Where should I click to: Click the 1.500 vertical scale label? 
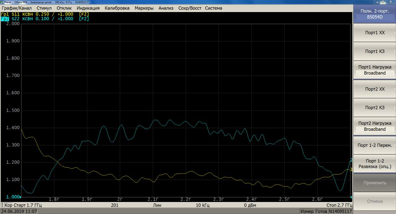(13, 110)
